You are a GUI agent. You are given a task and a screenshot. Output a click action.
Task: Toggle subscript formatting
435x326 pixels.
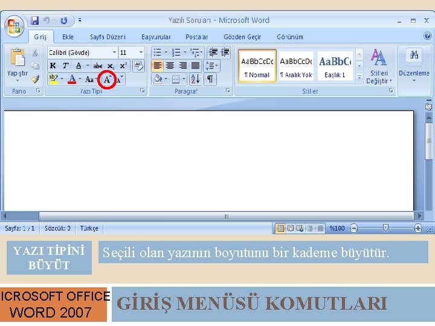pos(111,66)
